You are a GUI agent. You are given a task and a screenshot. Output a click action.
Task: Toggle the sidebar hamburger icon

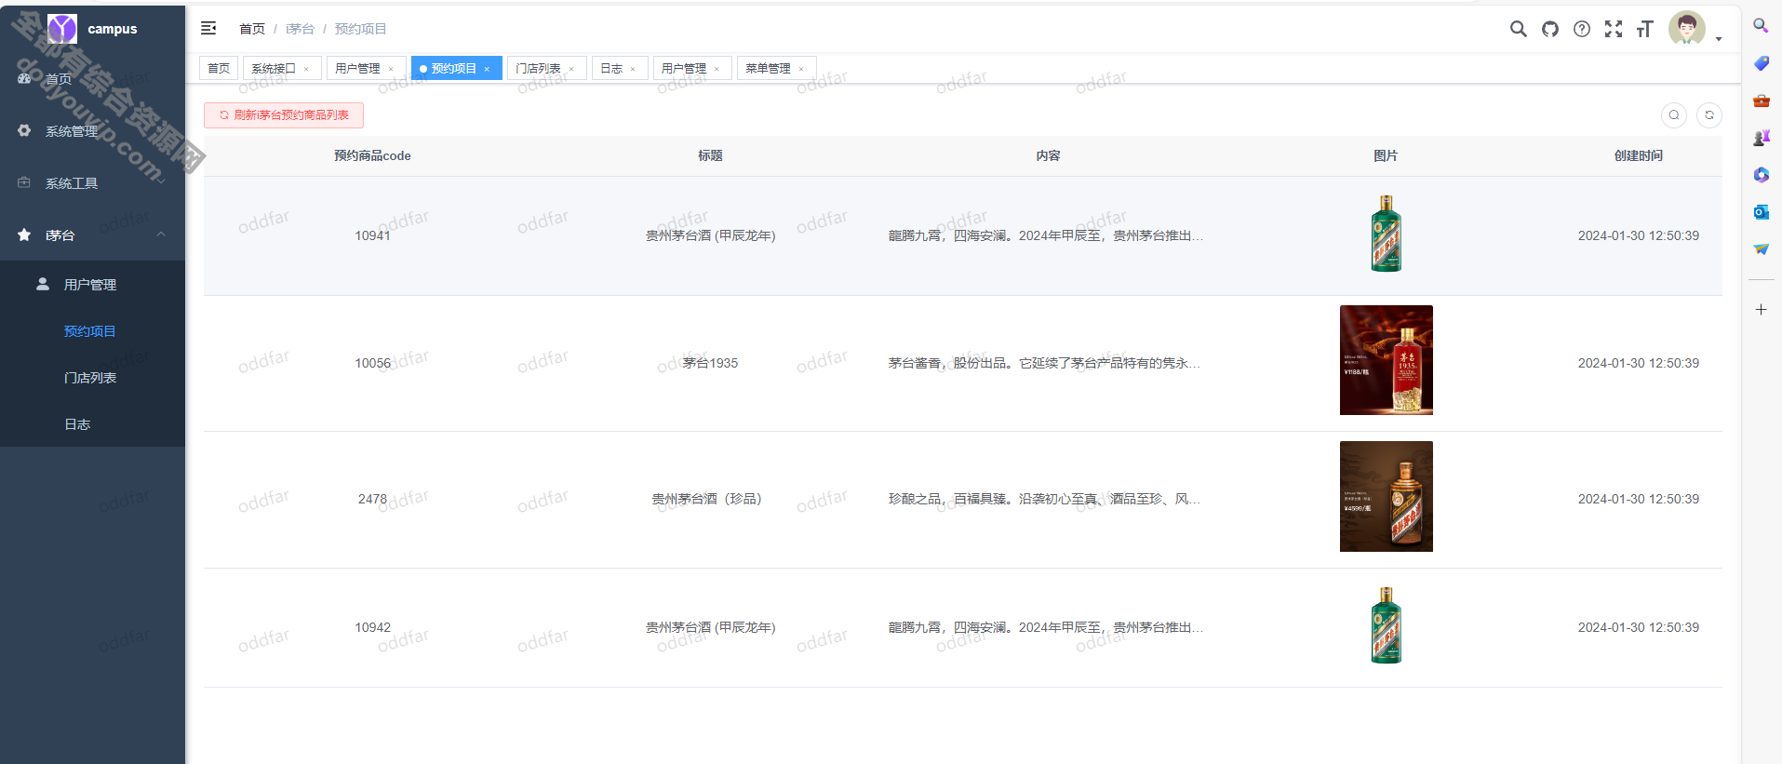coord(208,29)
